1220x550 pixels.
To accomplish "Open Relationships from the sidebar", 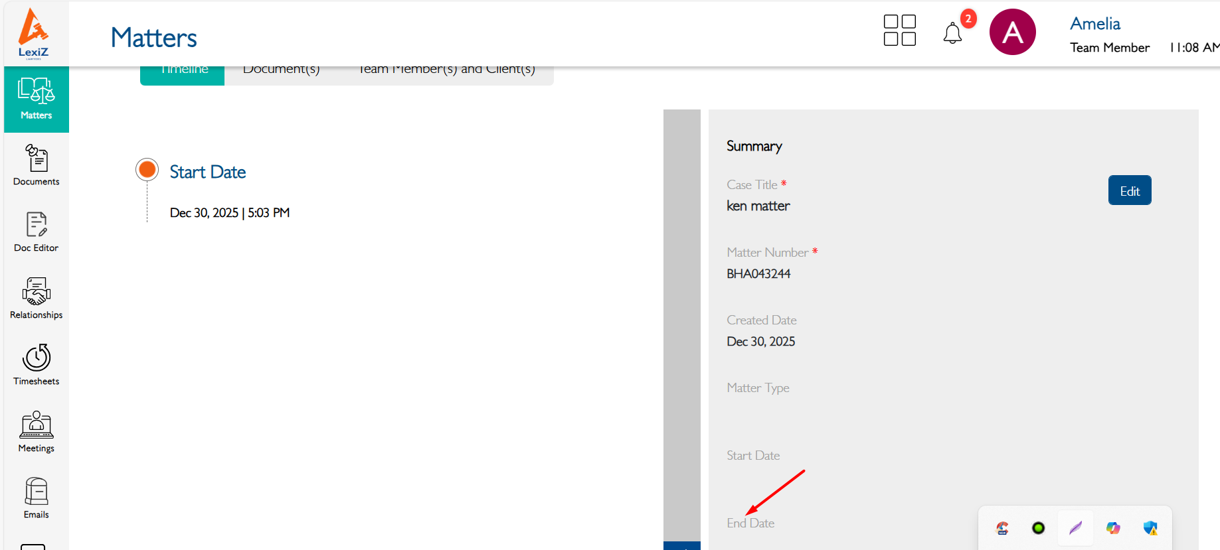I will (37, 299).
